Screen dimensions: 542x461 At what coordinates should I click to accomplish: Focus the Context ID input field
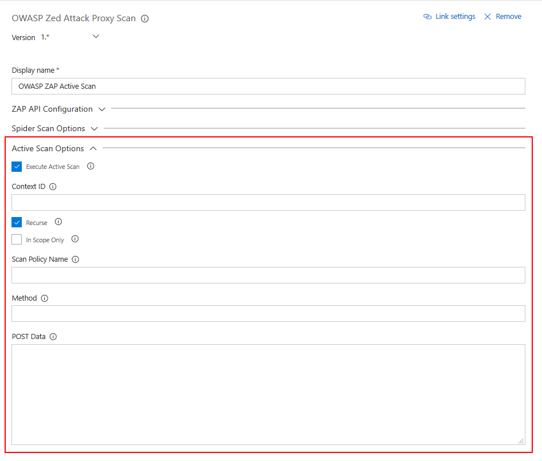click(x=268, y=203)
